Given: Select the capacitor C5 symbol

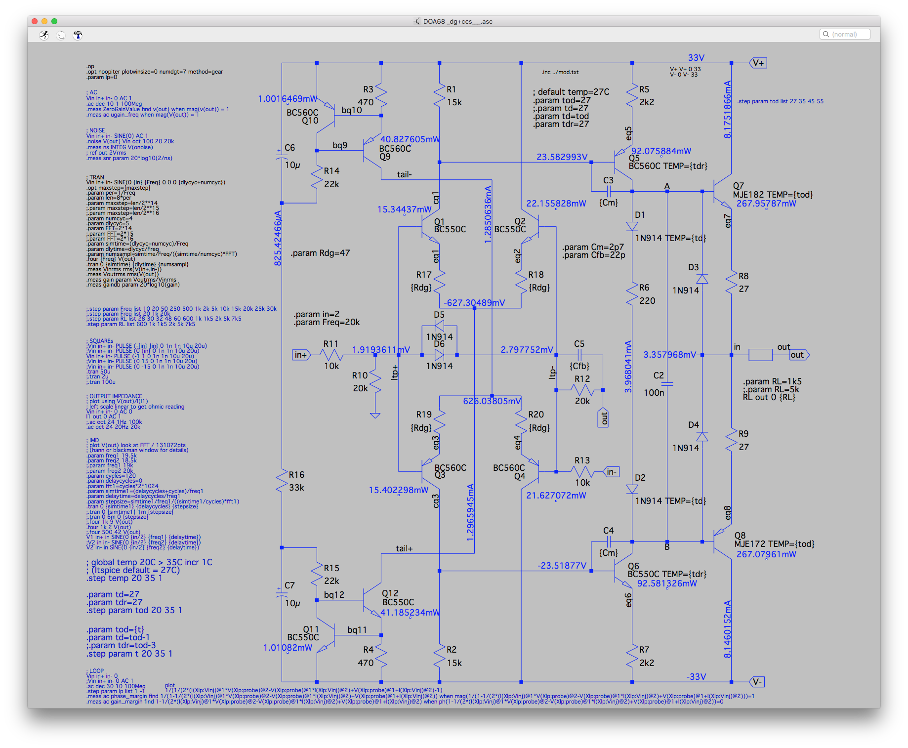Looking at the screenshot, I should [x=579, y=355].
